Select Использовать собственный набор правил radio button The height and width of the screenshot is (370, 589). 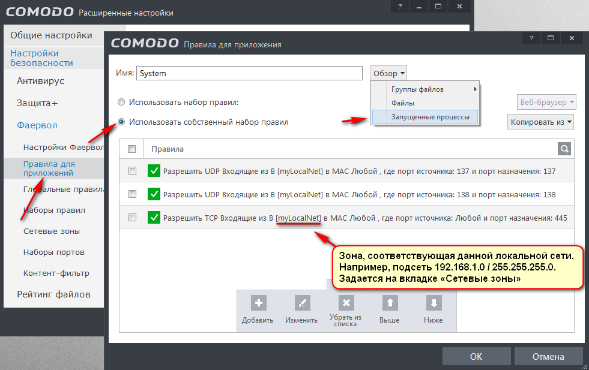(x=121, y=122)
